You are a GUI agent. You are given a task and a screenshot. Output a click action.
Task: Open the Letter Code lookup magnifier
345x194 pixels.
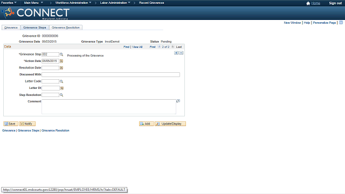point(61,81)
